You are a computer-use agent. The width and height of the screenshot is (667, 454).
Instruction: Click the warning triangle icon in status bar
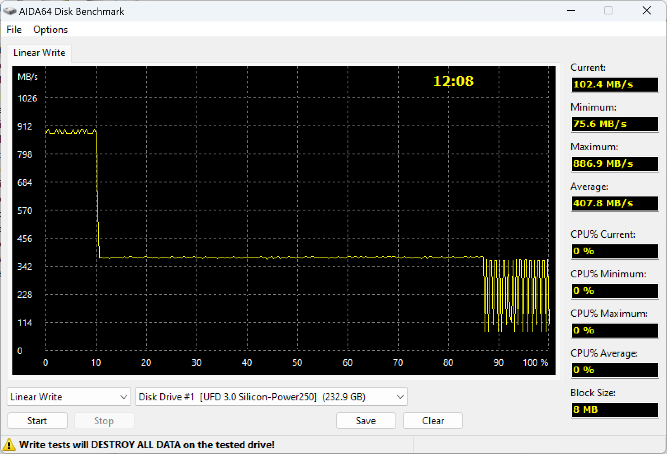[9, 445]
